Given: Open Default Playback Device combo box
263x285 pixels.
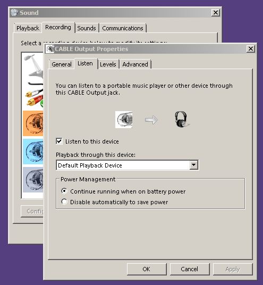Looking at the screenshot, I should 128,165.
